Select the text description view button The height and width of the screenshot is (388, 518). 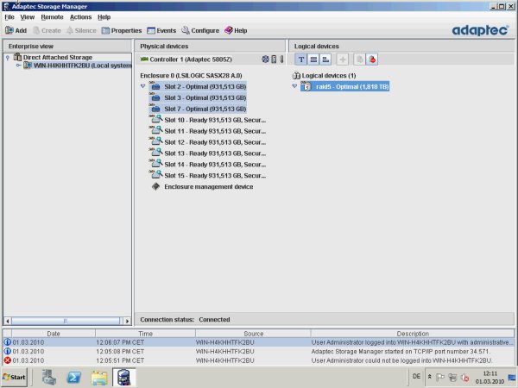pos(301,59)
